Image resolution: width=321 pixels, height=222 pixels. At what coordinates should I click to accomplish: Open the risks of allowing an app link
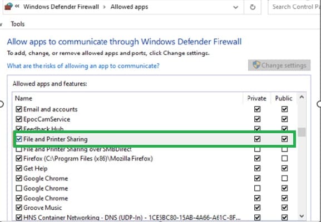83,65
